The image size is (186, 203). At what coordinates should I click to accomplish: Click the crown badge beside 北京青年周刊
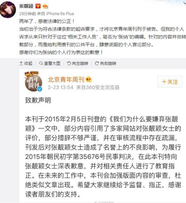tap(89, 79)
